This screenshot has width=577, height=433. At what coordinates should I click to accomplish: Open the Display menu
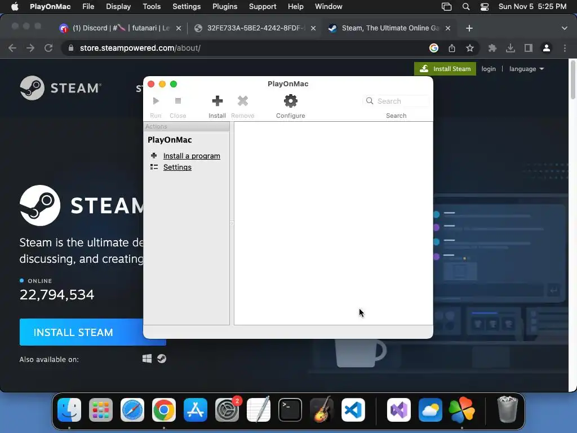point(118,7)
